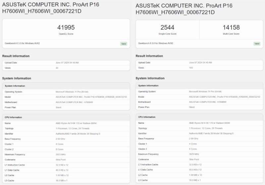Click the "16.0 MB x 1" L3 Cache value in the OpenCL result

[x=62, y=180]
